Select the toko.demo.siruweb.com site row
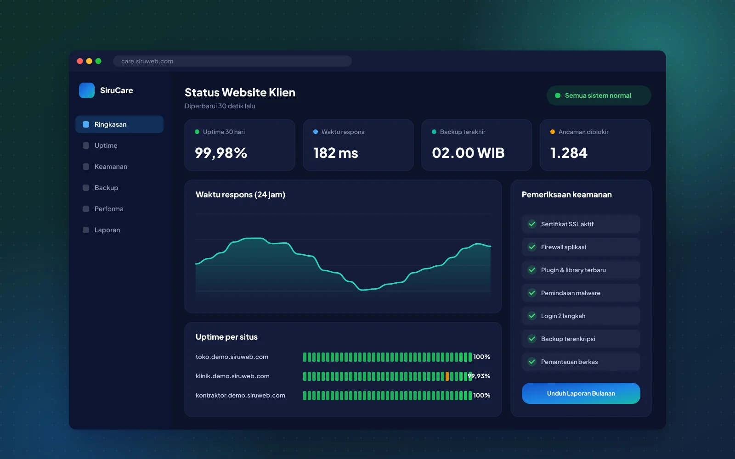The width and height of the screenshot is (735, 459). (x=343, y=357)
